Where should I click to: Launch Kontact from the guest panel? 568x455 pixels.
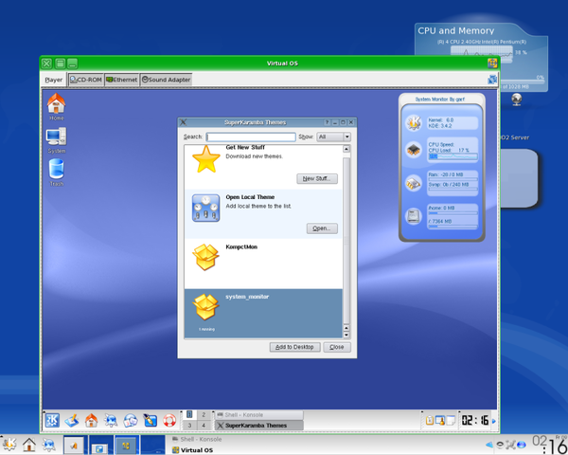click(x=131, y=421)
